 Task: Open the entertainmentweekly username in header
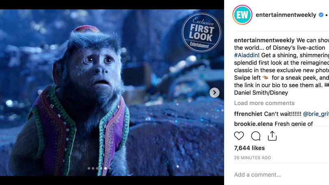click(x=286, y=15)
